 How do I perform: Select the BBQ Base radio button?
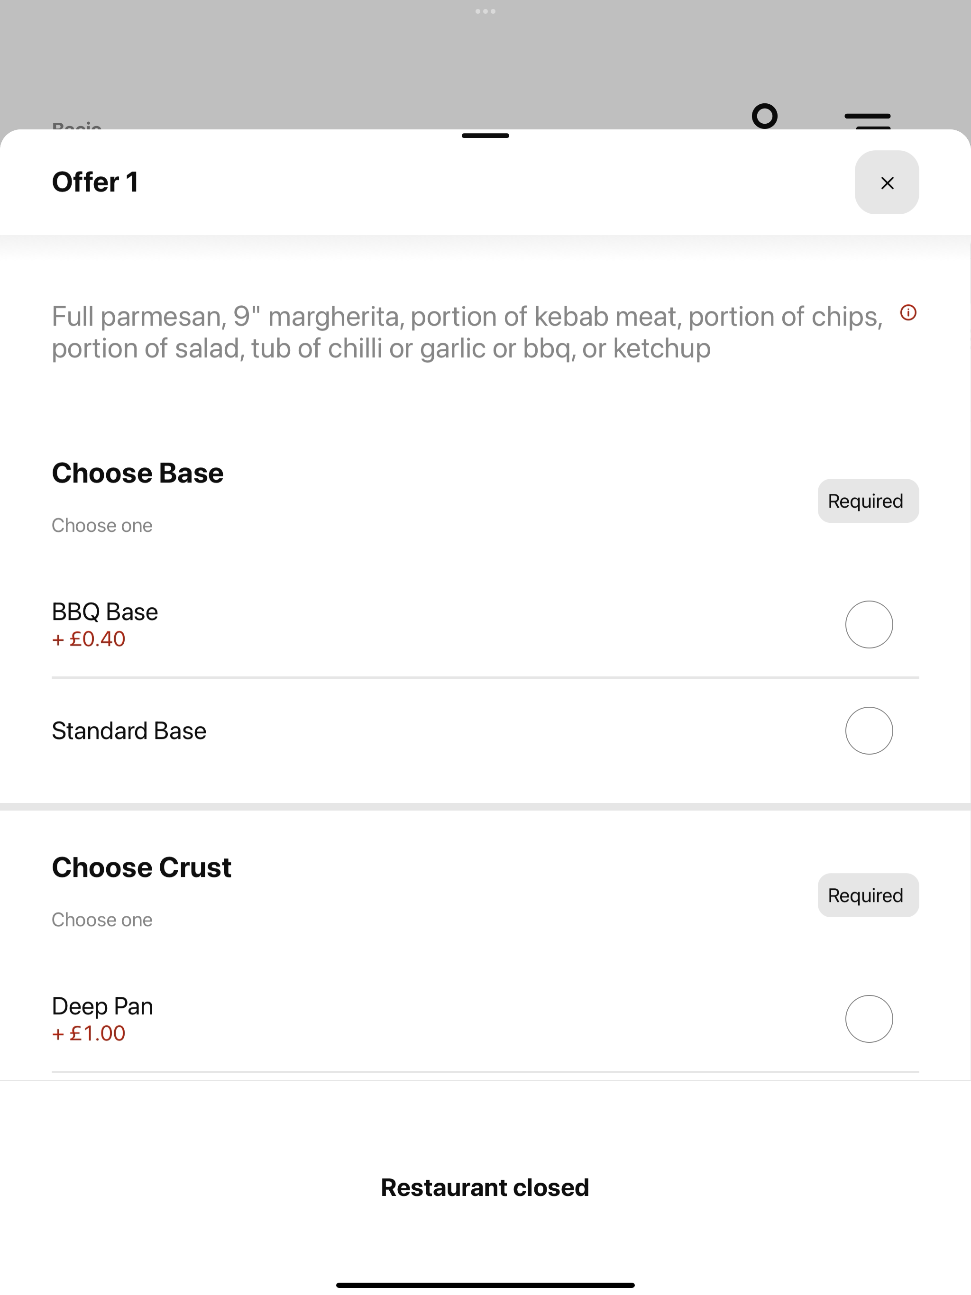pos(869,625)
